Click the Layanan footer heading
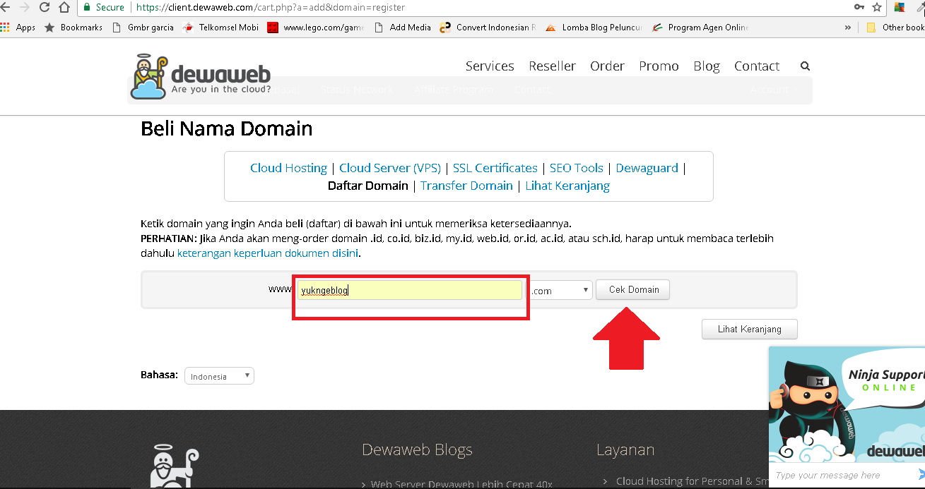 [625, 449]
